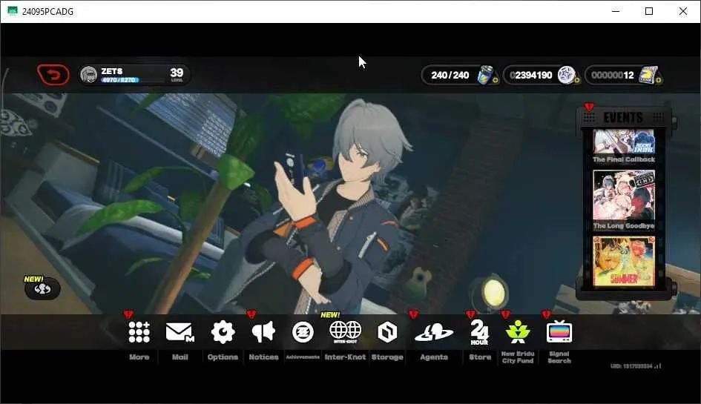Click the EVENTS panel header
This screenshot has width=701, height=404.
point(624,118)
